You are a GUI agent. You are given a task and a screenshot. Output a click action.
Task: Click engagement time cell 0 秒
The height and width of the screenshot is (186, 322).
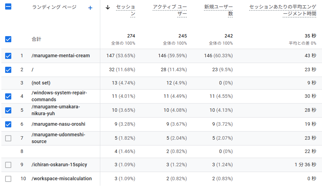pos(312,179)
